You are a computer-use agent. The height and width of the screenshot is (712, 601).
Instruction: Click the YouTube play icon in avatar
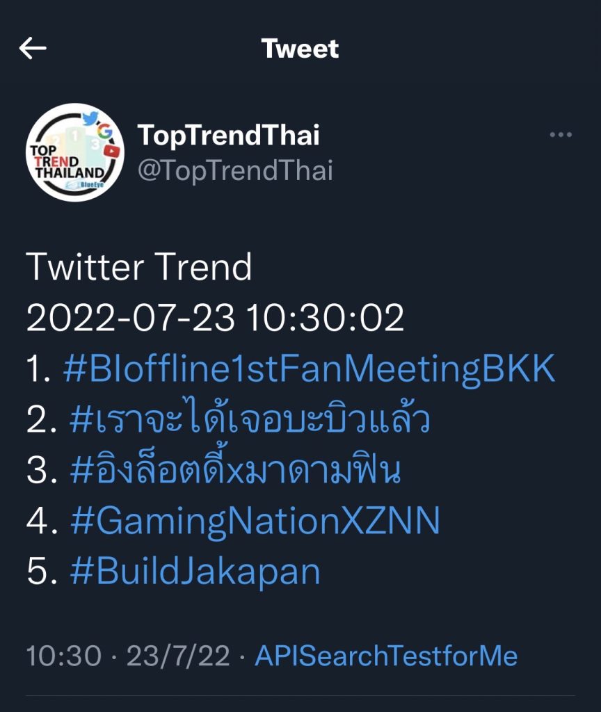[111, 151]
